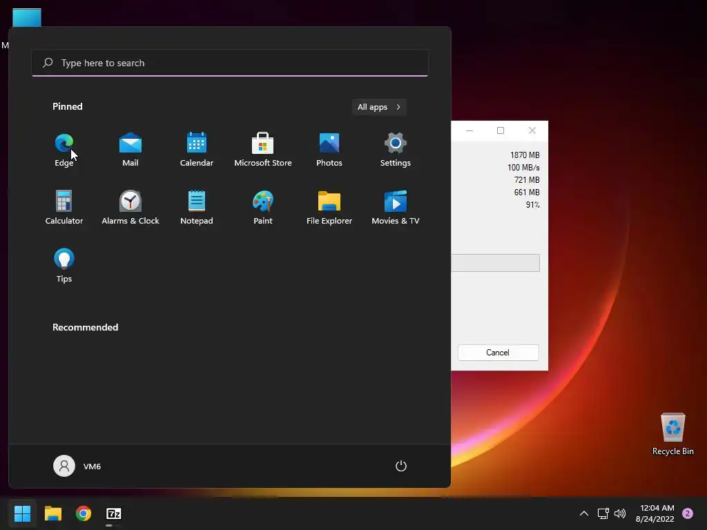Image resolution: width=707 pixels, height=530 pixels.
Task: Open the Edge browser from pinned apps
Action: [64, 150]
